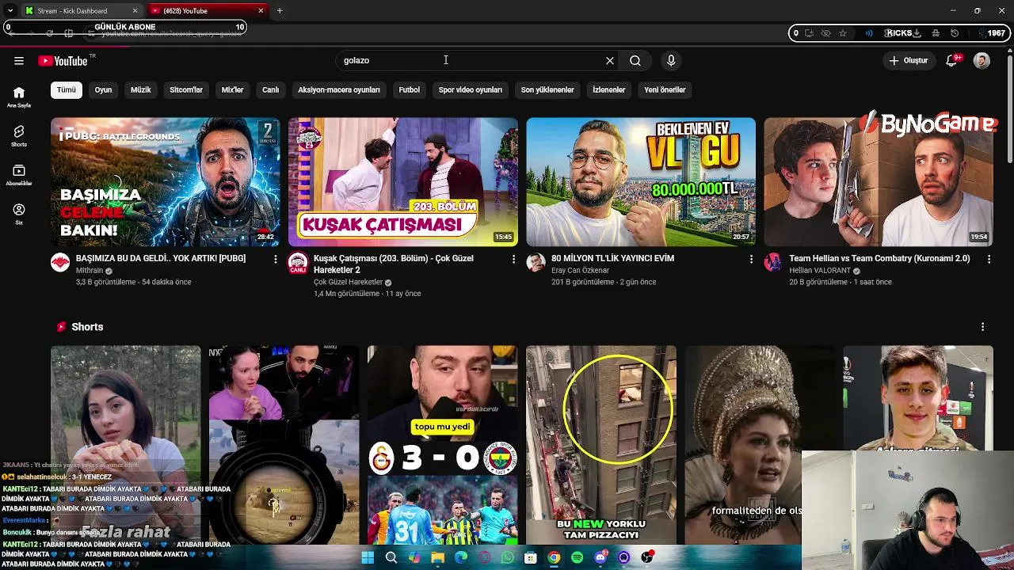The width and height of the screenshot is (1014, 570).
Task: Click the Oluştur create button
Action: [x=909, y=60]
